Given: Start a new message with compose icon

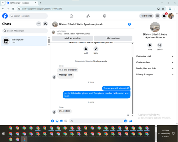Looking at the screenshot, I should pos(45,24).
